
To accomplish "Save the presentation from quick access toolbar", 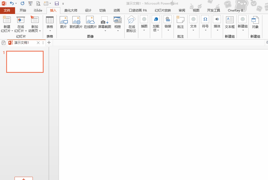I will tap(56, 3).
